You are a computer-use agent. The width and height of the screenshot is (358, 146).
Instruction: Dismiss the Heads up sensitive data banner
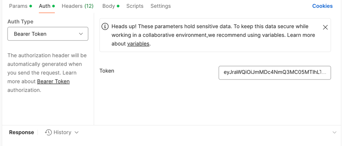[325, 27]
